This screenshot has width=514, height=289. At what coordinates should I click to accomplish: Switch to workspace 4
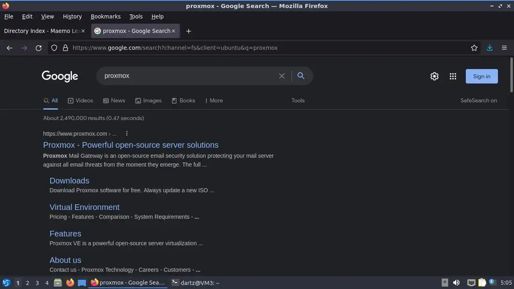point(47,283)
